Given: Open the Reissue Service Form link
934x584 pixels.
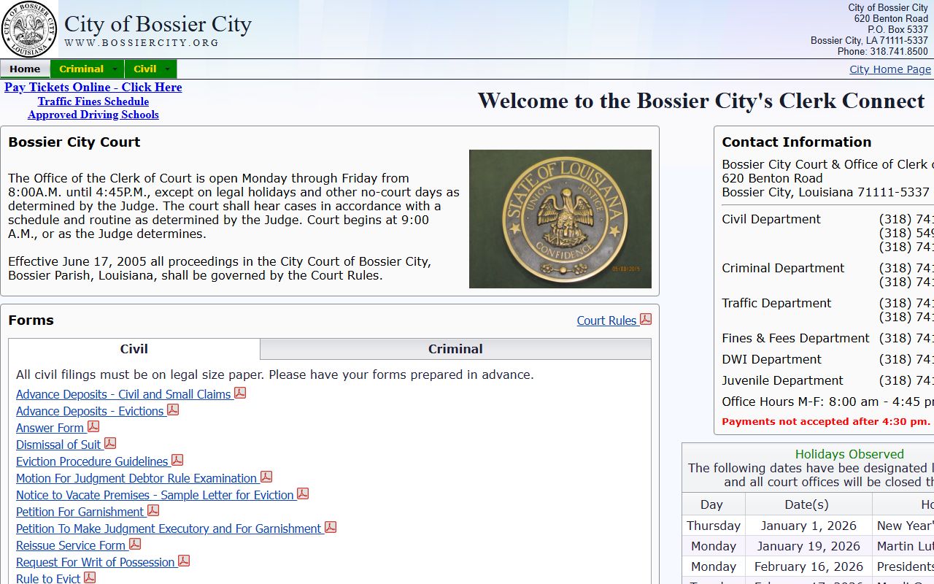Looking at the screenshot, I should (x=71, y=545).
